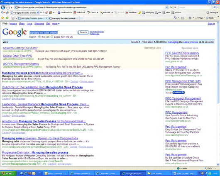Go back with the browser Back arrow
This screenshot has height=176, width=220.
pos(3,7)
